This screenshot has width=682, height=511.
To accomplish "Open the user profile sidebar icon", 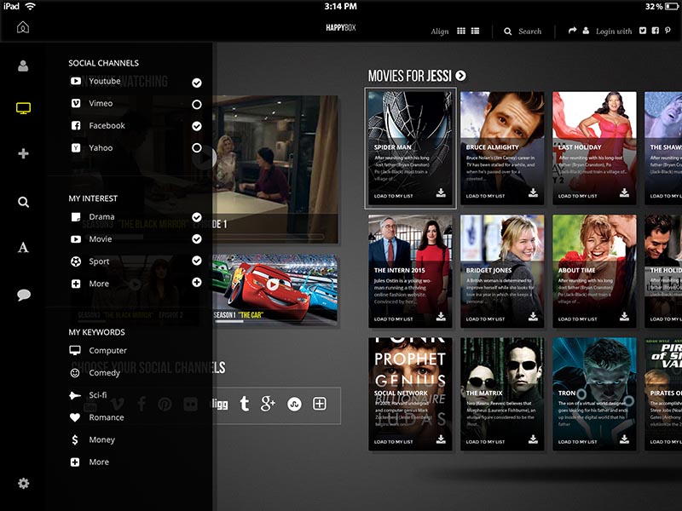I will tap(23, 66).
